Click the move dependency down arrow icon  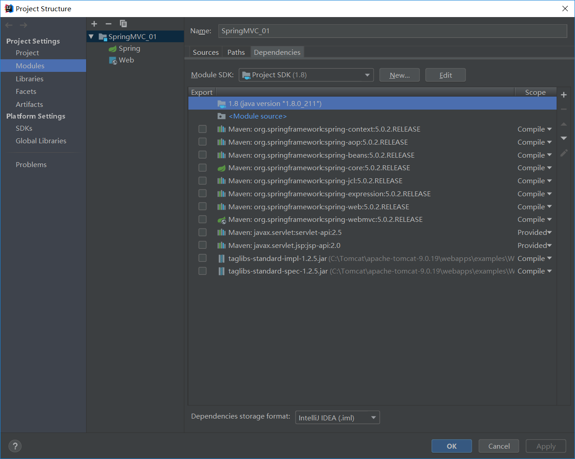click(x=564, y=138)
